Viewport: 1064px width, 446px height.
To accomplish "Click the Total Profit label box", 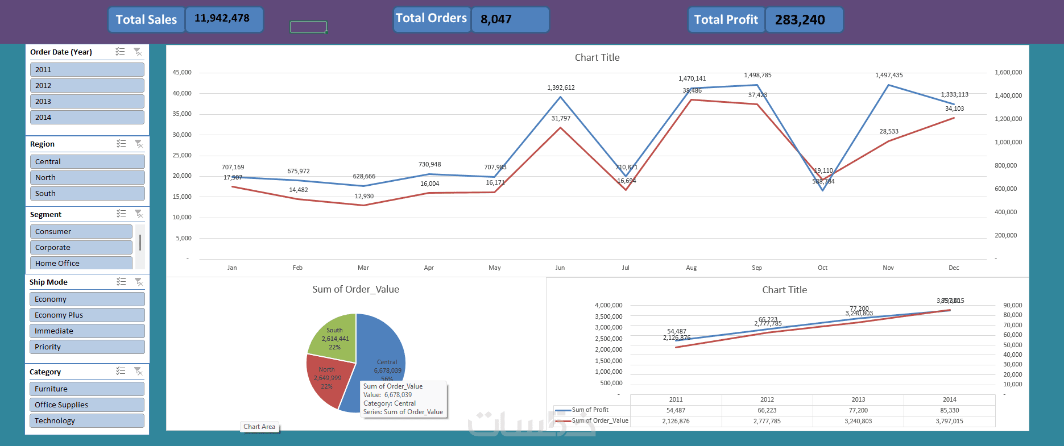I will [726, 19].
